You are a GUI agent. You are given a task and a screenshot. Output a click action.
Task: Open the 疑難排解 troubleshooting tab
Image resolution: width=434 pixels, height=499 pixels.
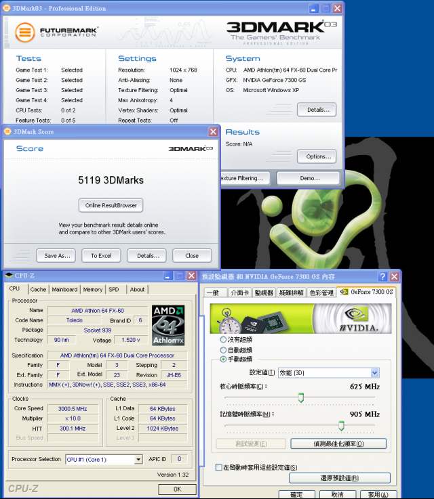pyautogui.click(x=292, y=292)
